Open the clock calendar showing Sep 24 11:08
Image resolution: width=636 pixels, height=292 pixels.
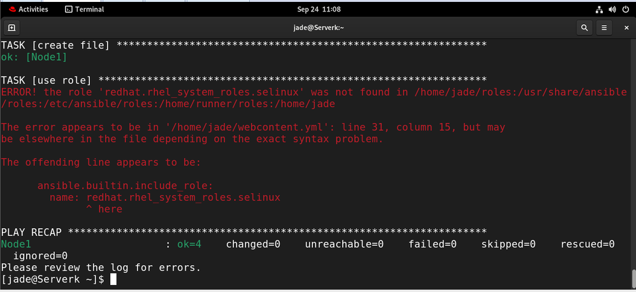pos(319,10)
